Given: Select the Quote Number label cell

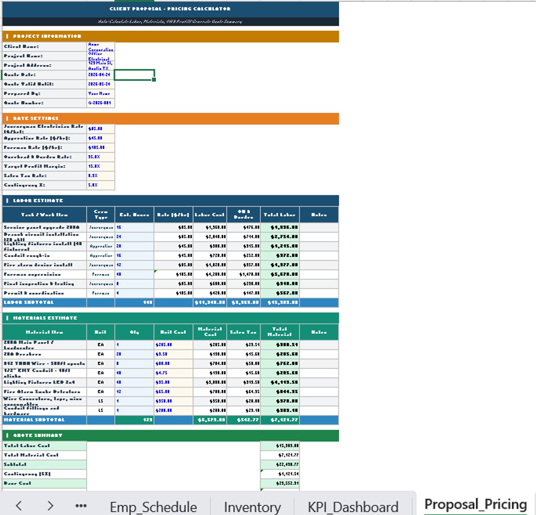Looking at the screenshot, I should tap(44, 103).
